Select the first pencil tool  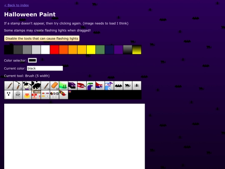pyautogui.click(x=9, y=86)
